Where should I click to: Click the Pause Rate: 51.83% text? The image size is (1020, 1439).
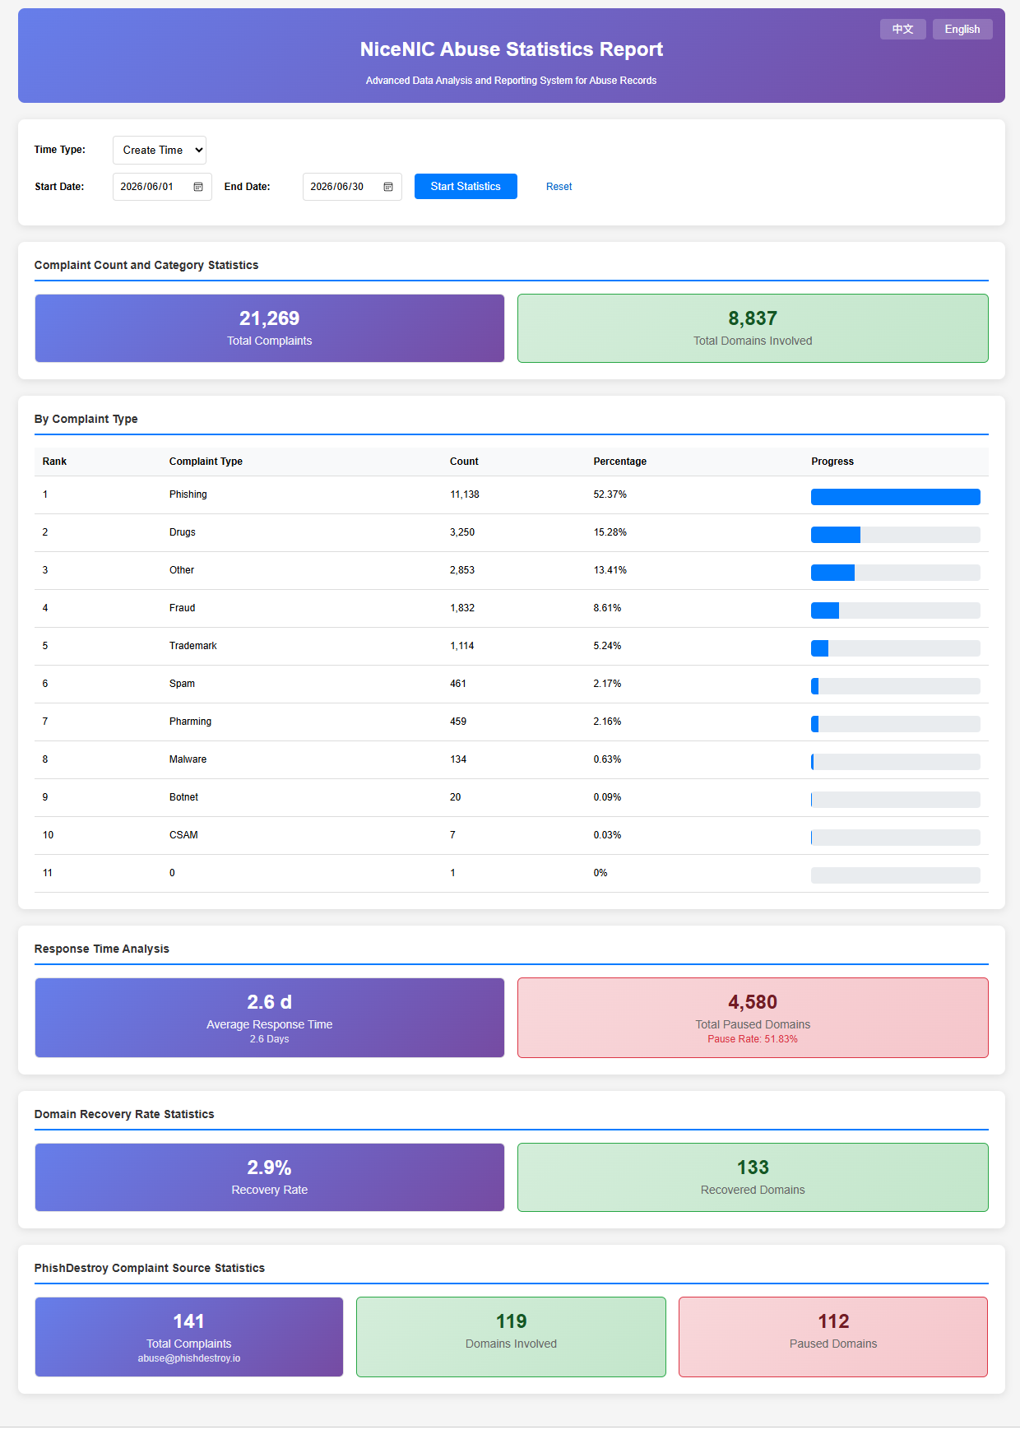(753, 1039)
